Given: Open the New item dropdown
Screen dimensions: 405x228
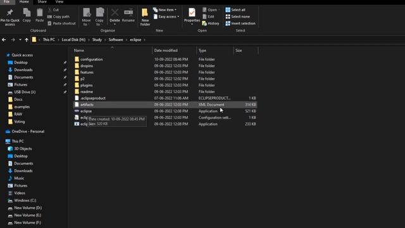Looking at the screenshot, I should click(165, 10).
